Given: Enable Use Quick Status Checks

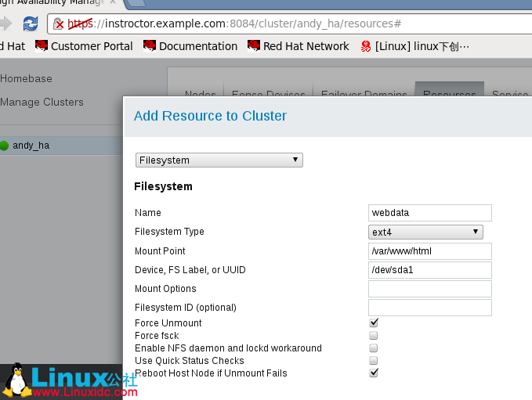Looking at the screenshot, I should [374, 361].
